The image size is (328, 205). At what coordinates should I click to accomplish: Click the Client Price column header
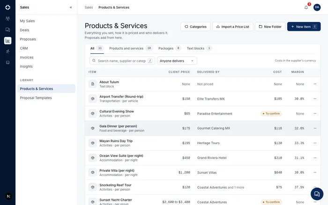(179, 72)
